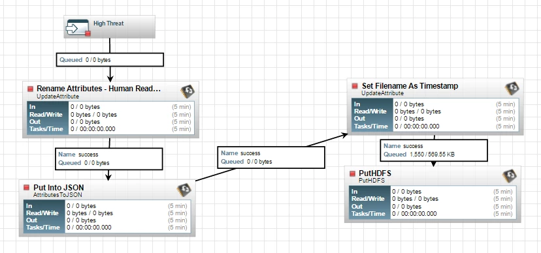Click the In row of Put Into JSON stats
The image size is (541, 253).
[107, 206]
